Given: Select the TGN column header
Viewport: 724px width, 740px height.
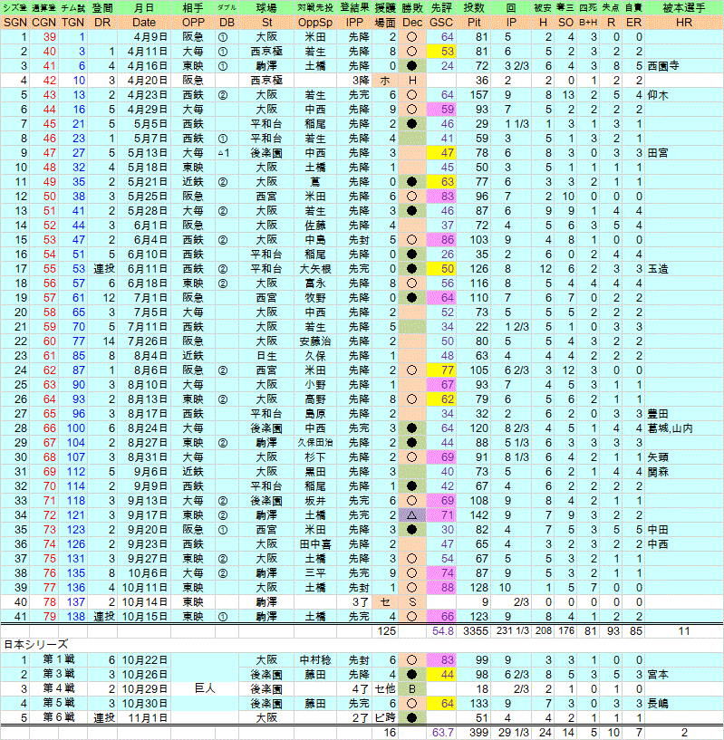Looking at the screenshot, I should click(x=72, y=22).
